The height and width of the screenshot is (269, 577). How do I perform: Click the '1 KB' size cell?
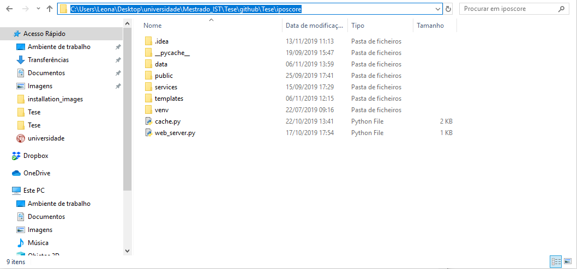446,133
